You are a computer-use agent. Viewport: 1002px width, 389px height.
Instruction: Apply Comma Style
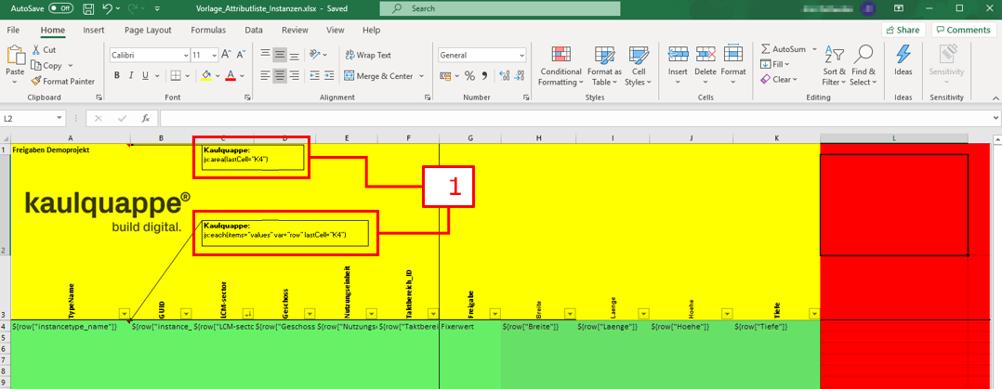484,76
